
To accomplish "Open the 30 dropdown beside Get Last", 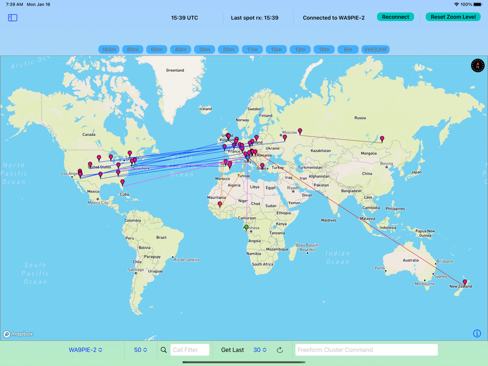I will pos(260,349).
